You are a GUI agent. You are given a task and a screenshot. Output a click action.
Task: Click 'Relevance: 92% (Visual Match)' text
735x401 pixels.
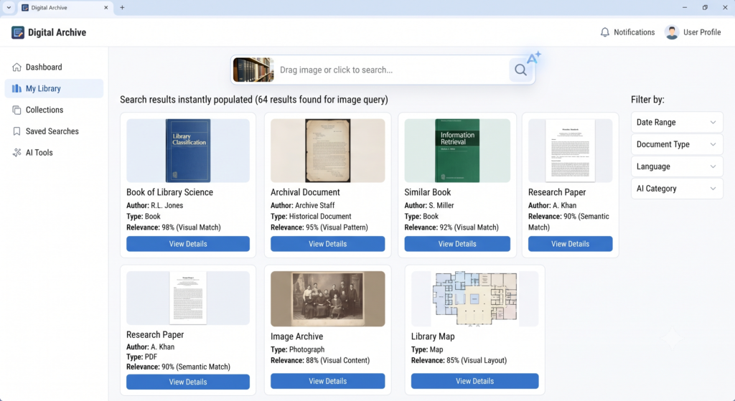[451, 227]
